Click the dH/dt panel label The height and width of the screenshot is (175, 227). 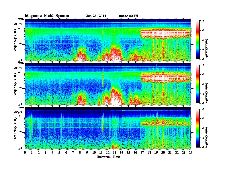click(x=18, y=24)
